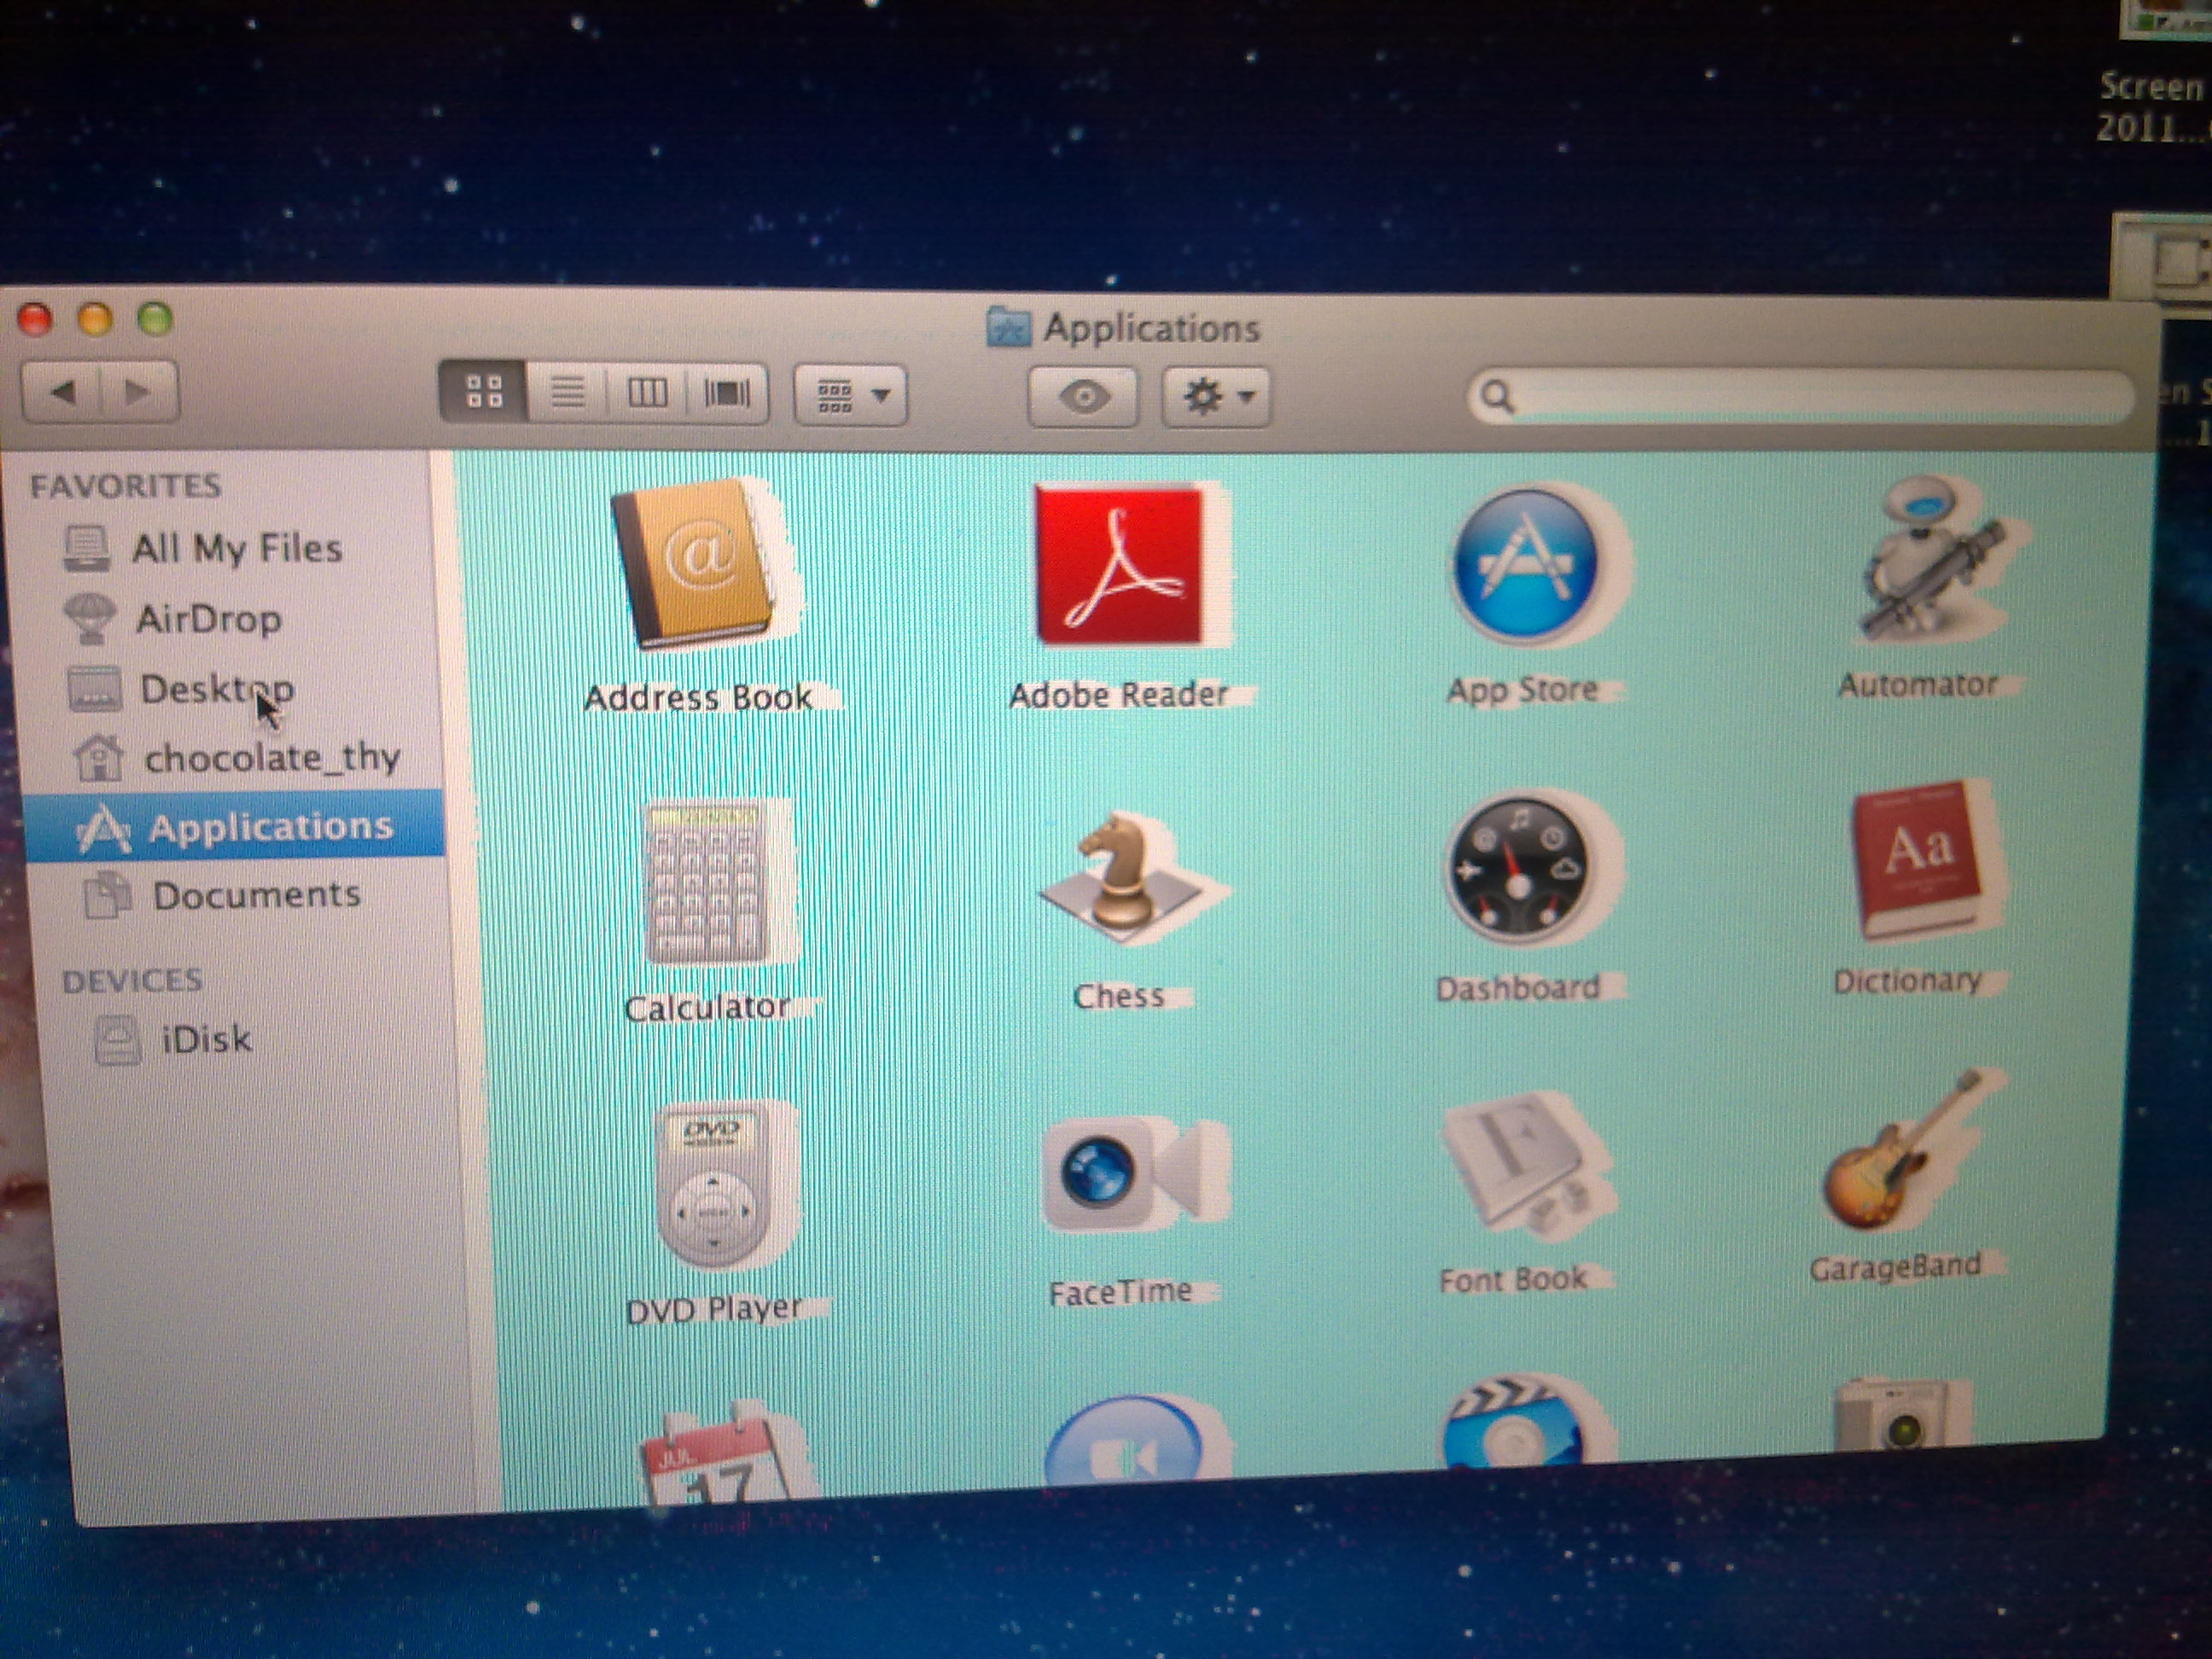Switch to column view
Image resolution: width=2212 pixels, height=1659 pixels.
pos(647,392)
